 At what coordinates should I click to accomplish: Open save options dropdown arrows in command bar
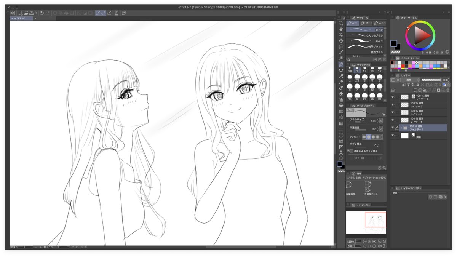pos(35,13)
